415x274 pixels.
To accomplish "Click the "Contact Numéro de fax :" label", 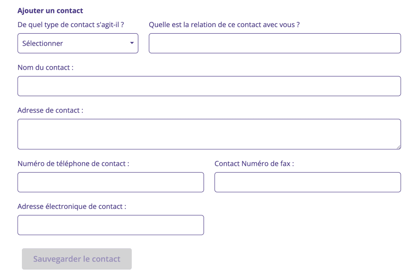I will [254, 164].
